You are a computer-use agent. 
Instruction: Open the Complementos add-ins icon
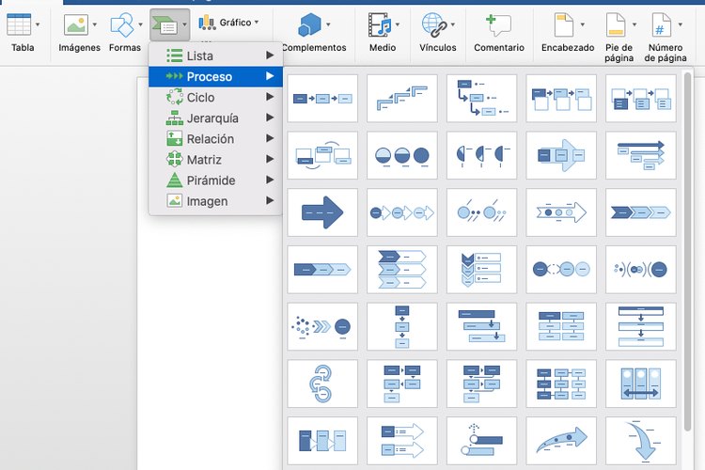coord(310,24)
